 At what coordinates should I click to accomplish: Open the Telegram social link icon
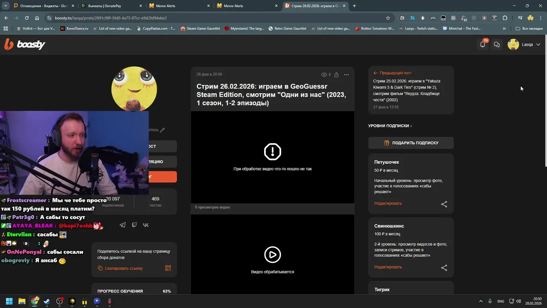123,225
